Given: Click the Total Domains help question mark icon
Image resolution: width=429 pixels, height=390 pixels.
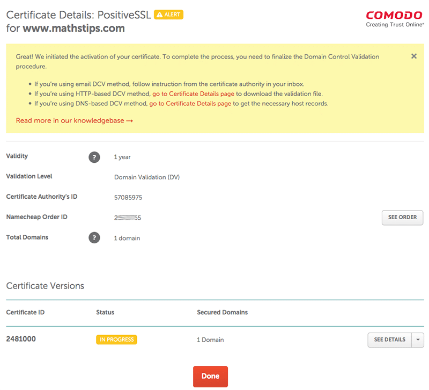Looking at the screenshot, I should pos(94,237).
